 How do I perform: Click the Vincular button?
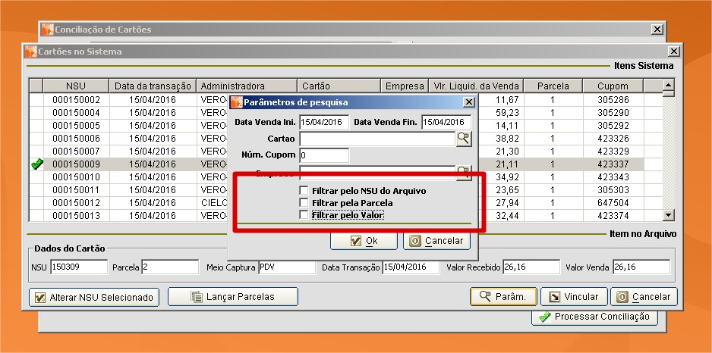coord(574,297)
